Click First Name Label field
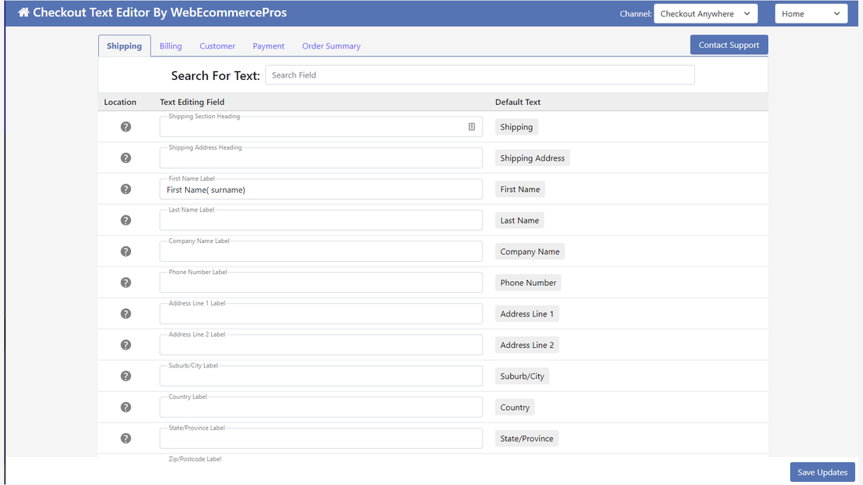The width and height of the screenshot is (863, 485). pyautogui.click(x=321, y=189)
